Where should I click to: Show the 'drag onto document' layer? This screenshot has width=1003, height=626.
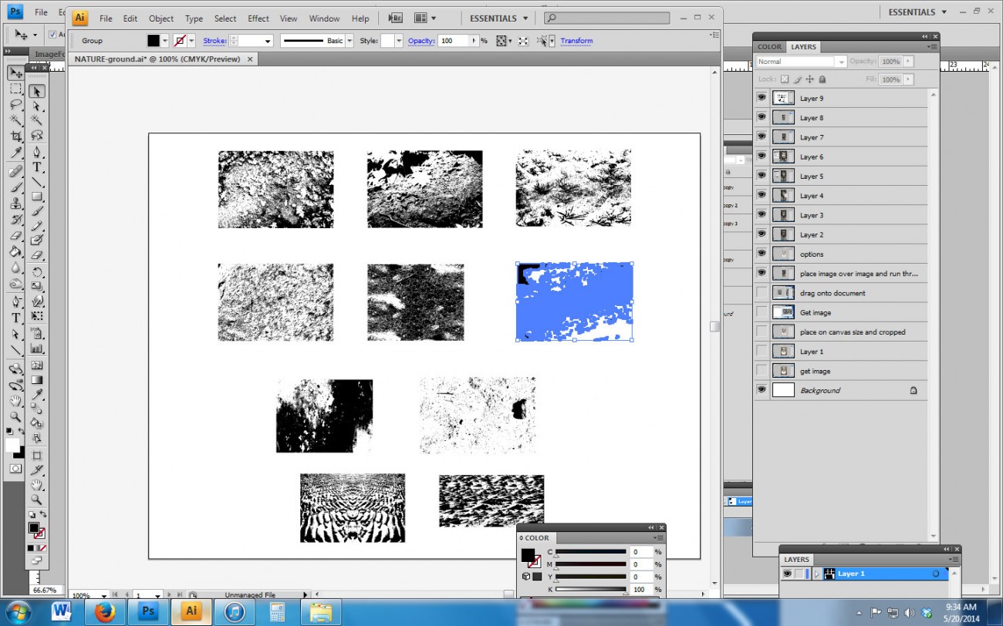762,292
